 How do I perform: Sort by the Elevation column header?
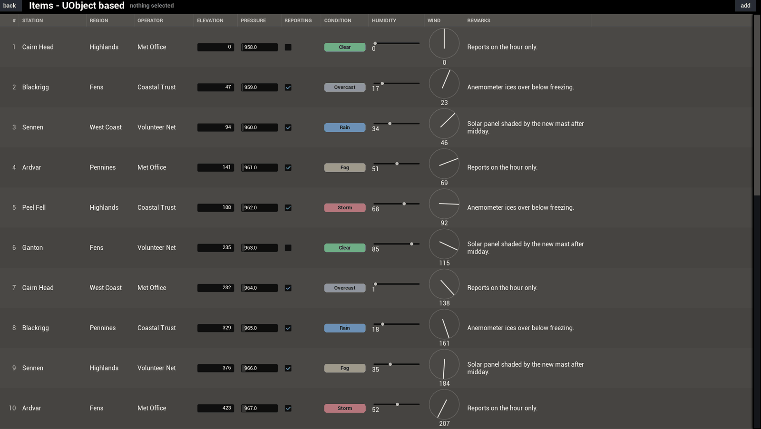coord(210,20)
